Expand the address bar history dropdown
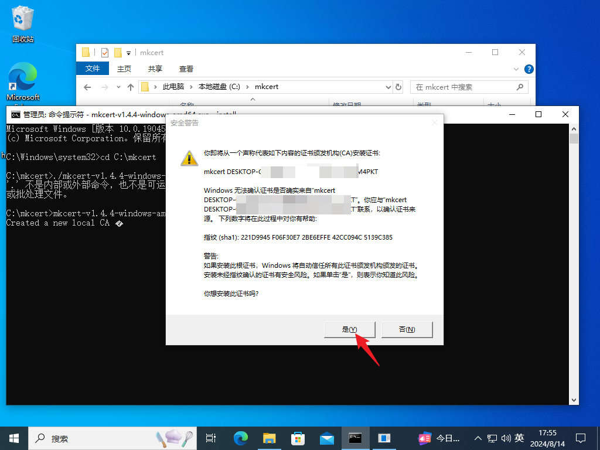The image size is (600, 450). click(x=387, y=87)
